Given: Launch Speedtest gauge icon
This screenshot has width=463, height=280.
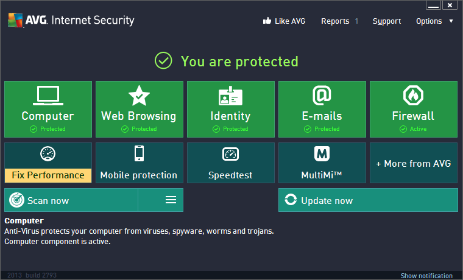Looking at the screenshot, I should point(230,154).
